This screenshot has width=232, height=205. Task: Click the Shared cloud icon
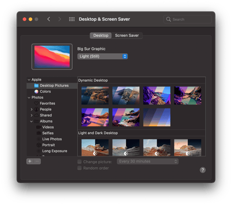click(36, 115)
